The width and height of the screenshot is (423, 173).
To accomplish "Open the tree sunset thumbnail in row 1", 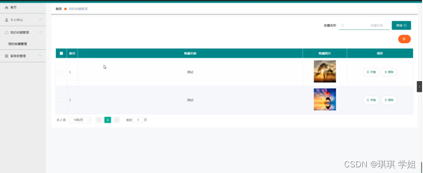I will [x=325, y=71].
